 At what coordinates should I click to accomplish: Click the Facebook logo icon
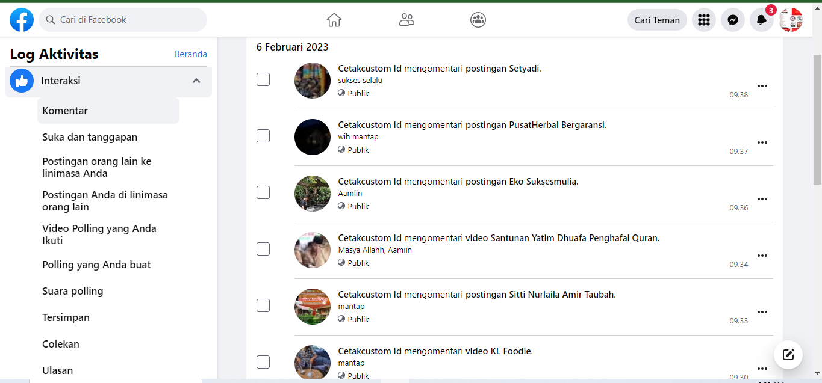(x=22, y=20)
